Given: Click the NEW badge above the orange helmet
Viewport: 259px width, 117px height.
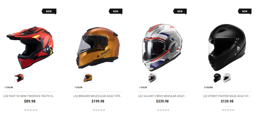Looking at the screenshot, I should pyautogui.click(x=116, y=11).
